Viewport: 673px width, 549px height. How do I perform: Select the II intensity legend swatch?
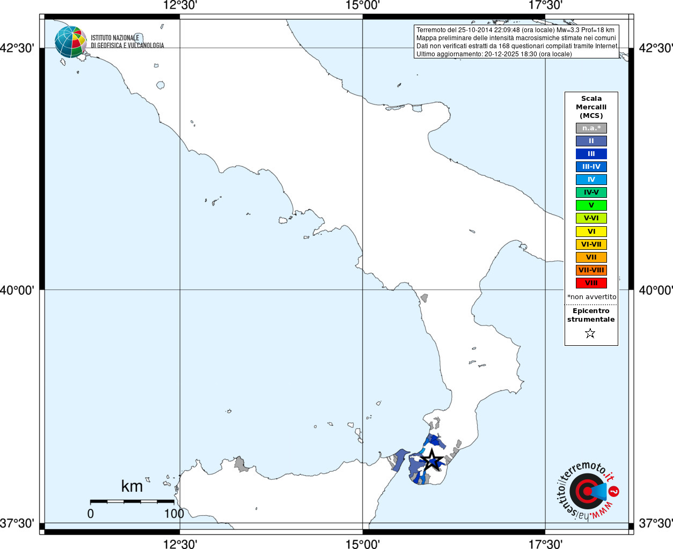coord(591,141)
